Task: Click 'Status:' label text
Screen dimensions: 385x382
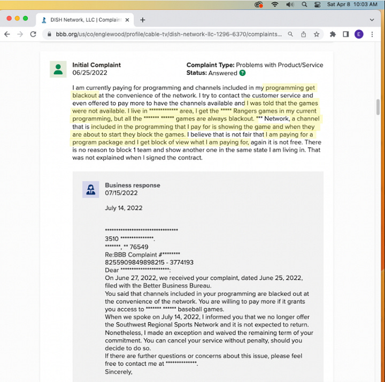Action: click(197, 73)
